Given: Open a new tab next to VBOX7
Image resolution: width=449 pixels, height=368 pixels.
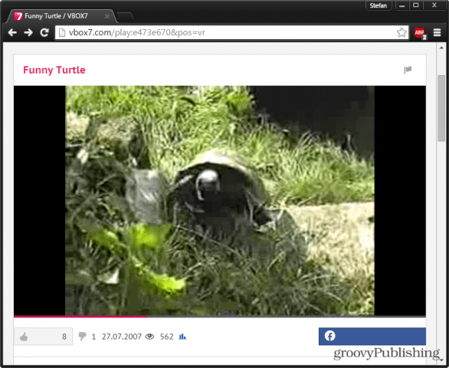Looking at the screenshot, I should coord(125,16).
